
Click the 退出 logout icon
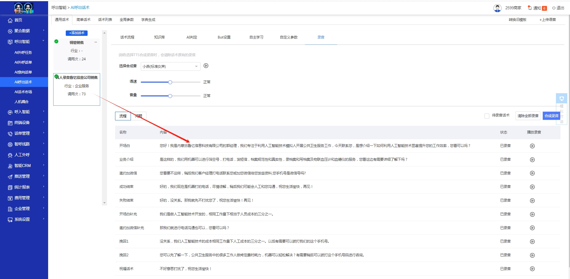554,8
